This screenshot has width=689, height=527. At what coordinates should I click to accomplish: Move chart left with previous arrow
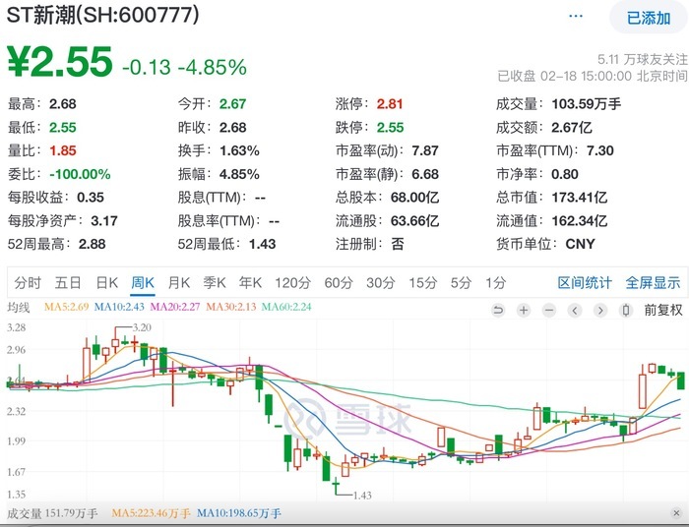(x=574, y=311)
